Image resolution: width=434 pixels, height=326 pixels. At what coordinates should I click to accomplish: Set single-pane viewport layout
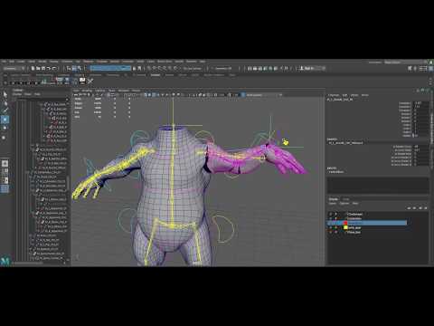click(5, 164)
